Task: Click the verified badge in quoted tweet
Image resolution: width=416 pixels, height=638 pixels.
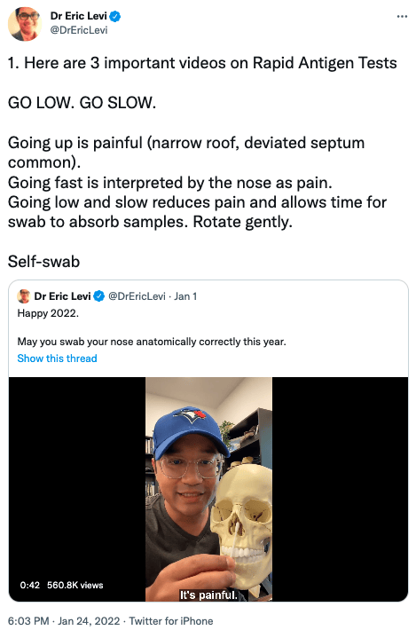Action: pos(98,296)
